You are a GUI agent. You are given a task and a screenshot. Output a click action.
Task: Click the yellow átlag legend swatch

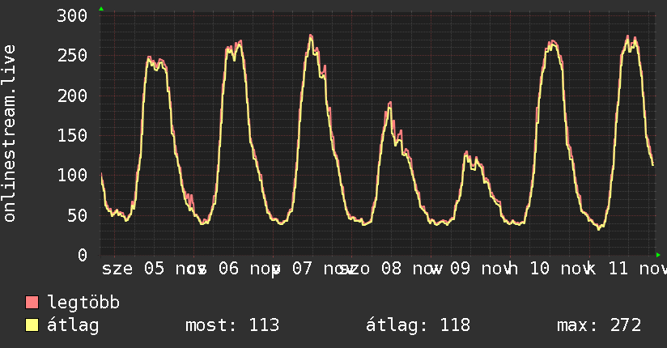[x=32, y=325]
